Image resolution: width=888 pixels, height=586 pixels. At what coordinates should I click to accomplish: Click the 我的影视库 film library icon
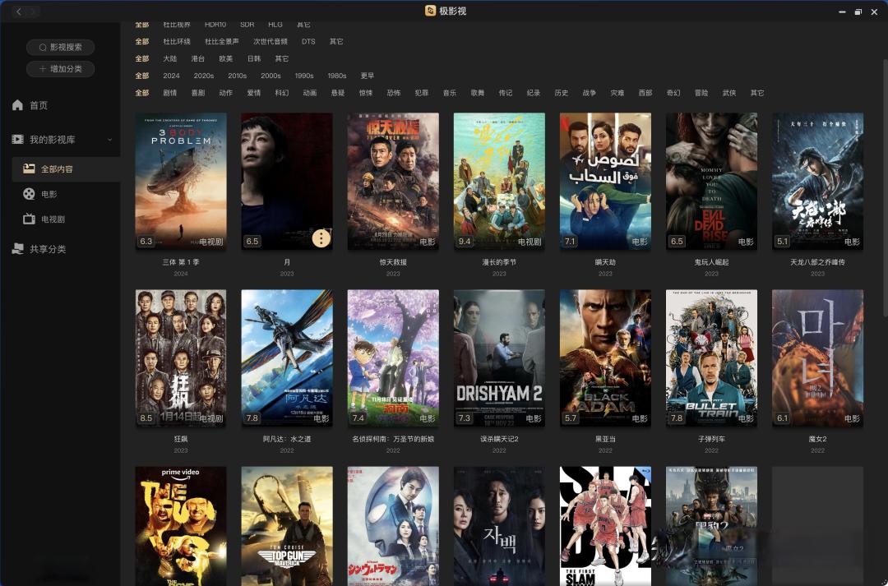(x=17, y=139)
